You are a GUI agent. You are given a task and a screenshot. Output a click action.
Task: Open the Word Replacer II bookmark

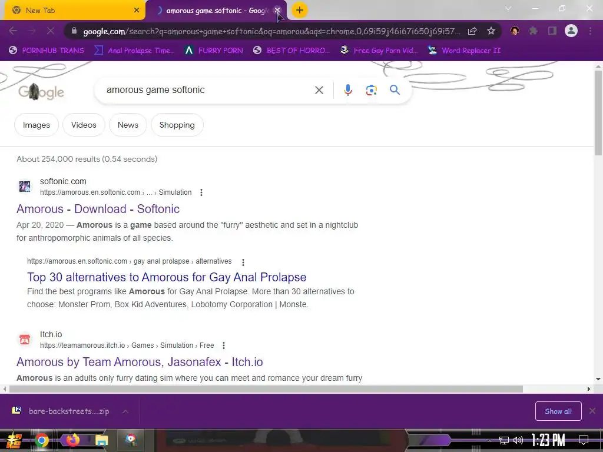pyautogui.click(x=465, y=51)
